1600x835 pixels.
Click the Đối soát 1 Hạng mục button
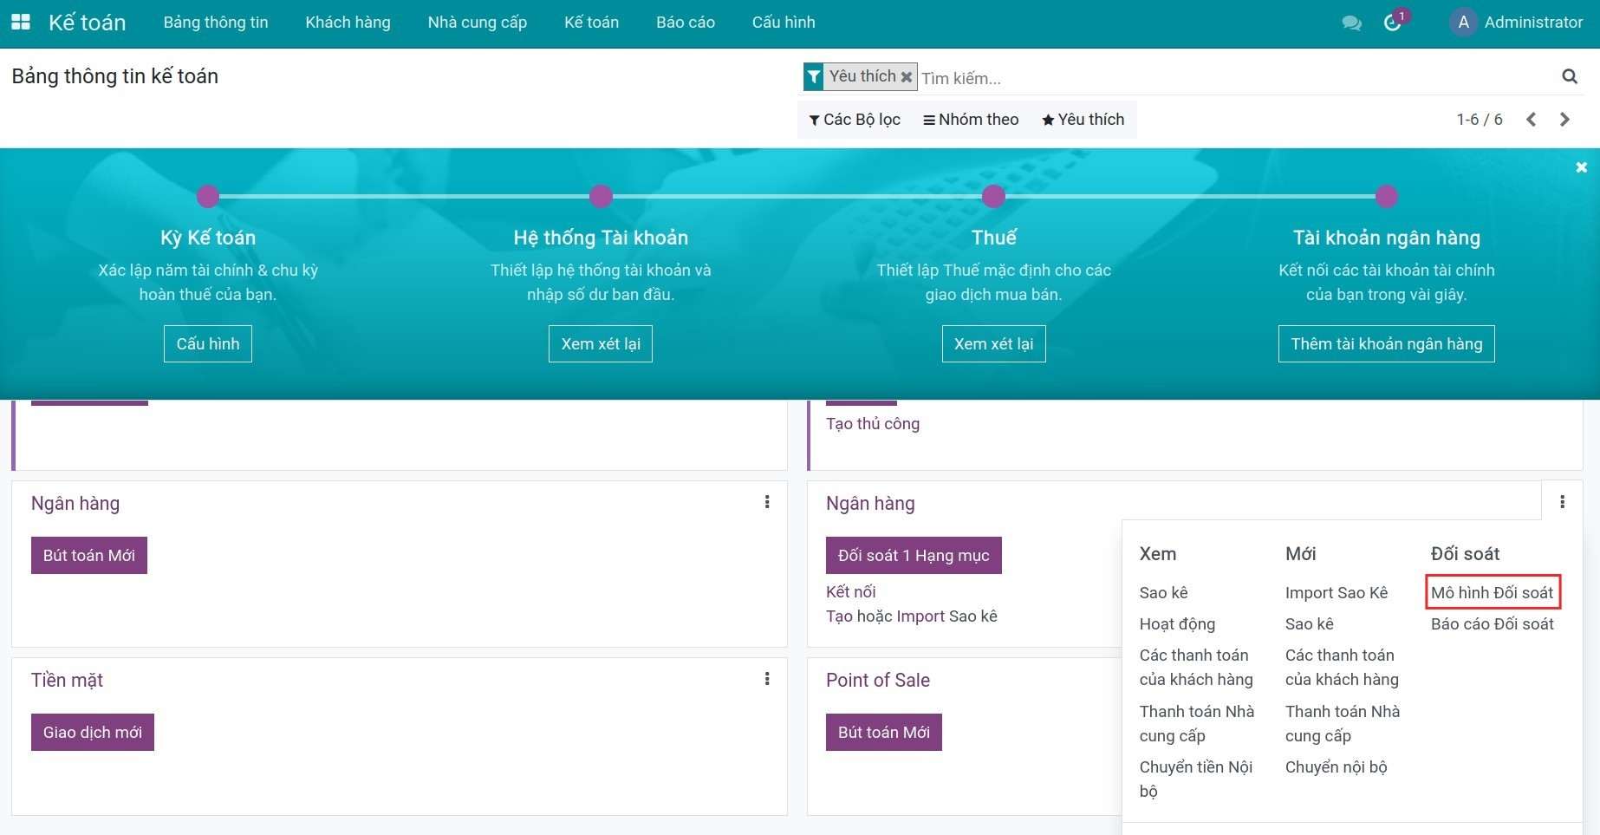[x=914, y=556]
